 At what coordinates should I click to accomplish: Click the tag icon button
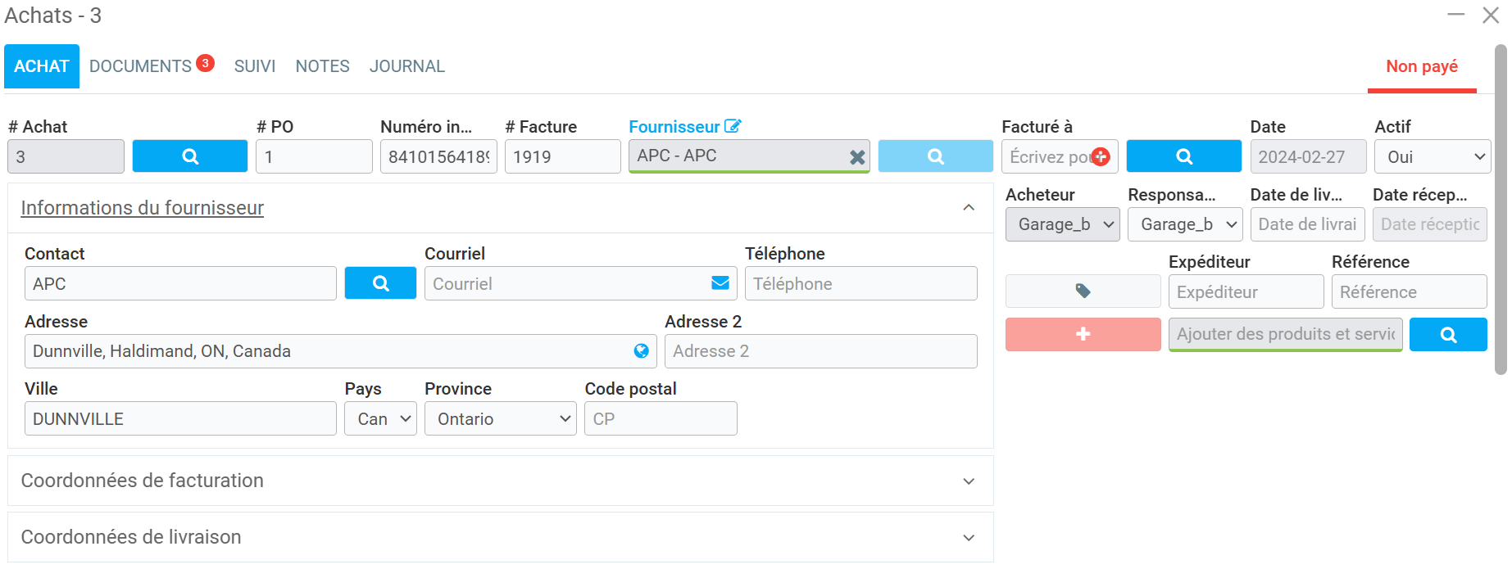[x=1083, y=291]
